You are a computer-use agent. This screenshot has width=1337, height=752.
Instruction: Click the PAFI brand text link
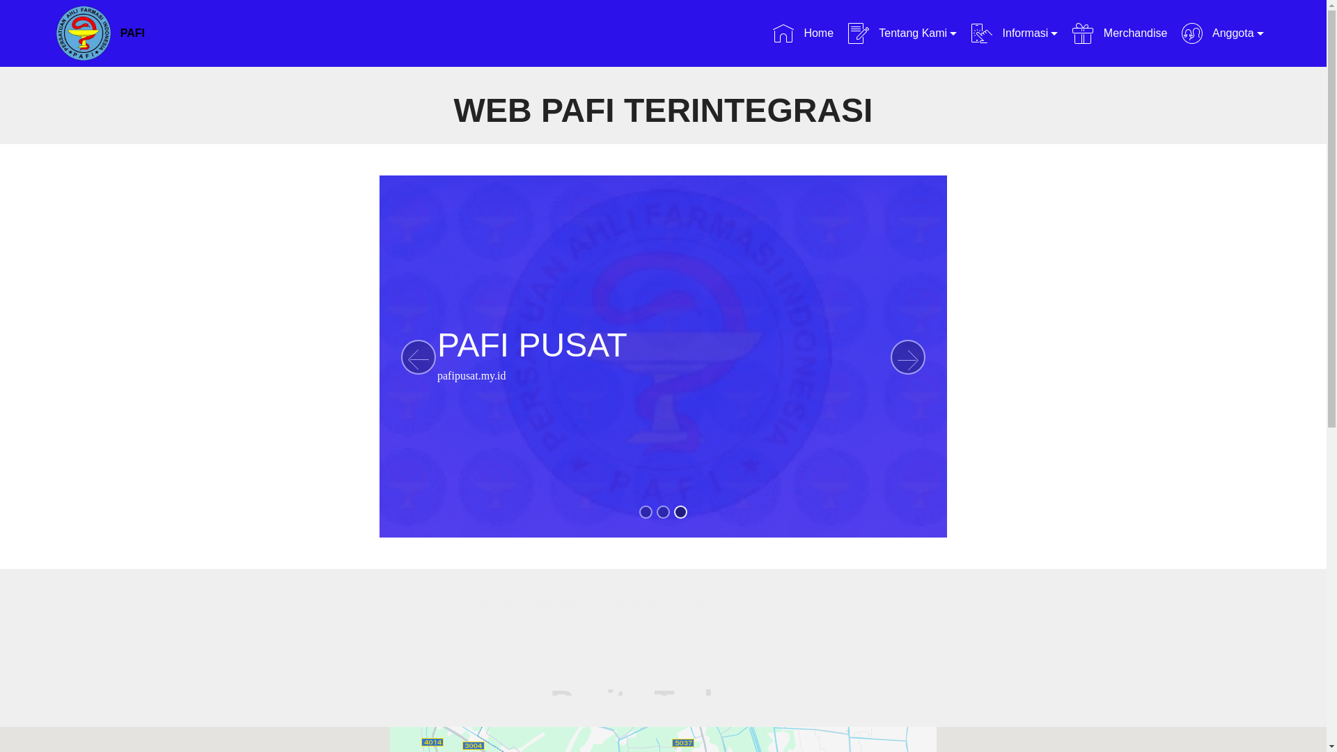coord(132,33)
